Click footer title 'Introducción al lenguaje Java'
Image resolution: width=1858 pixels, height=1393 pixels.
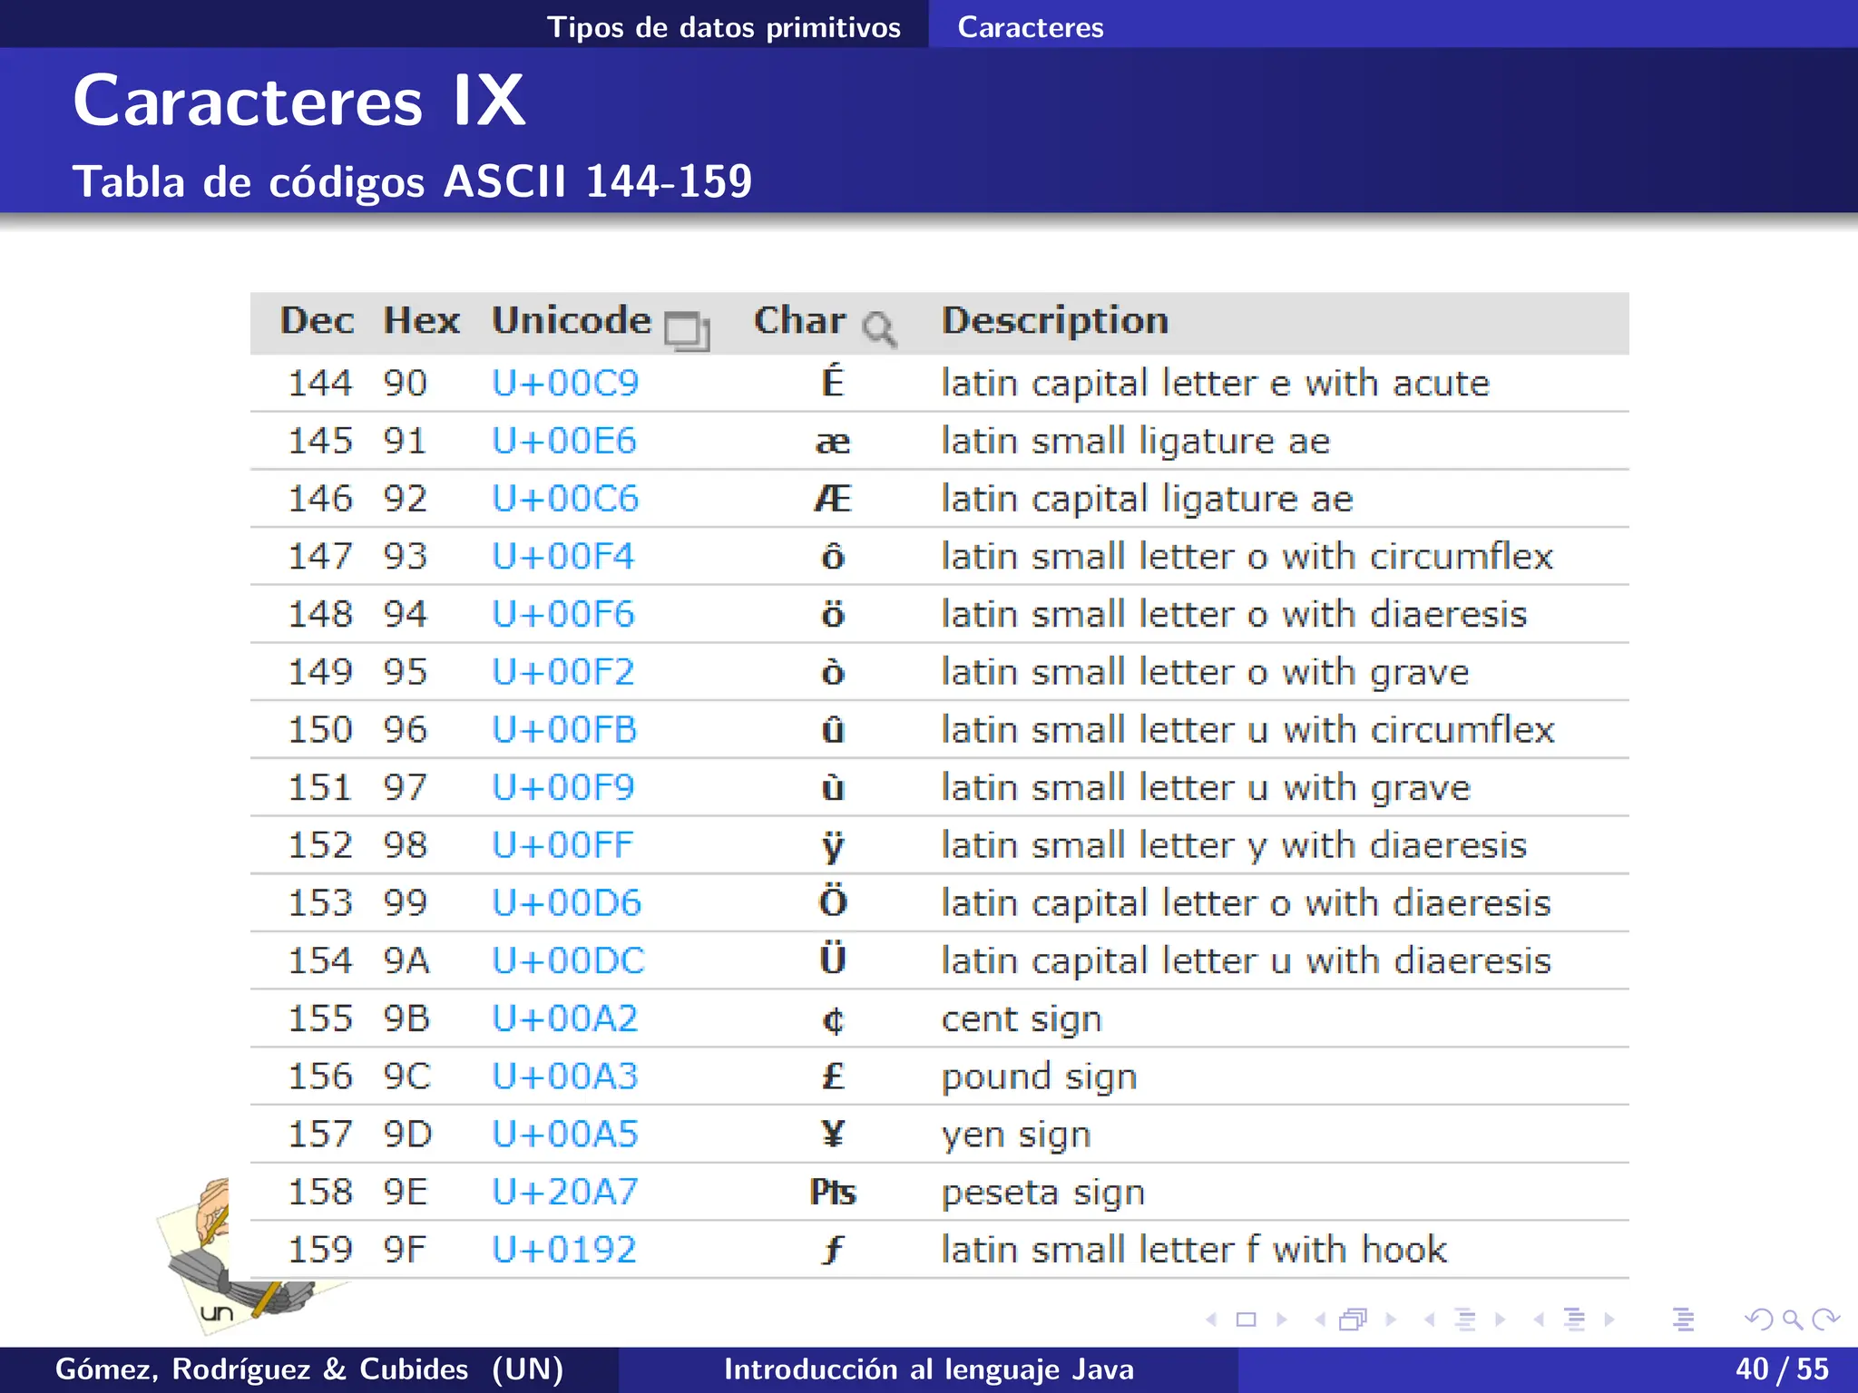pyautogui.click(x=929, y=1369)
